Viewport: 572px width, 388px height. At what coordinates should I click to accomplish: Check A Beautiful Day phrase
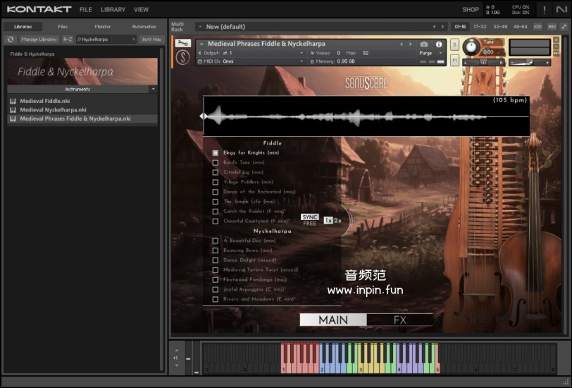point(216,241)
